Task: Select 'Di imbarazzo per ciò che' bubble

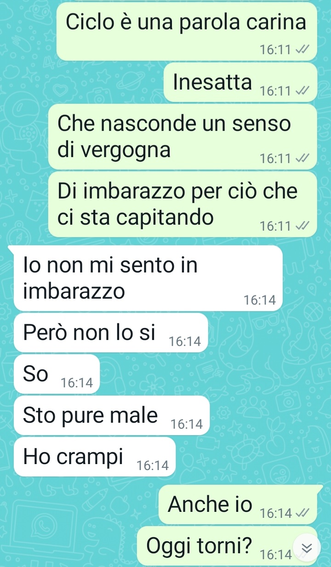Action: (183, 204)
